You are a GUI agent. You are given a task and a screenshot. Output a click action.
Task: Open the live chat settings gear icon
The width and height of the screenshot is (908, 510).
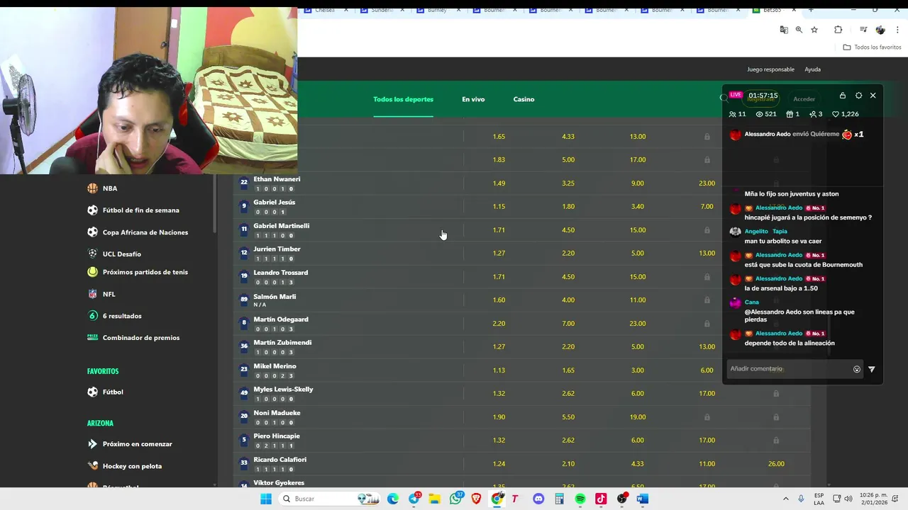tap(858, 96)
